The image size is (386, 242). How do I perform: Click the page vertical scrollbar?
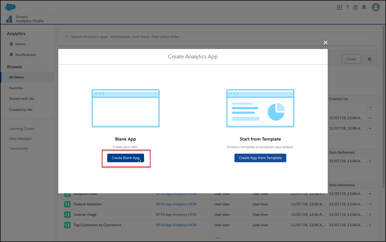tap(384, 107)
